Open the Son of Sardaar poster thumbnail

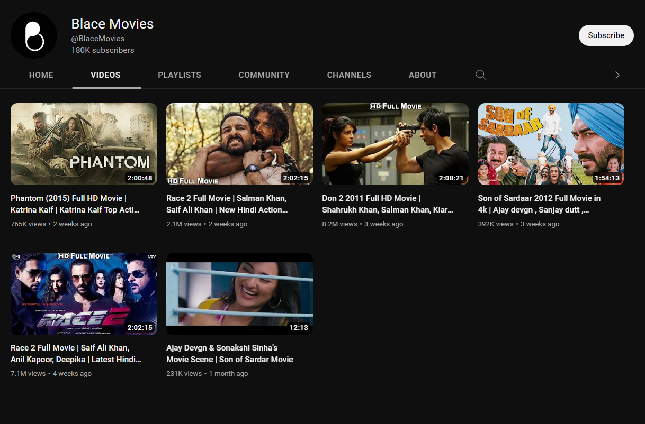[x=551, y=144]
